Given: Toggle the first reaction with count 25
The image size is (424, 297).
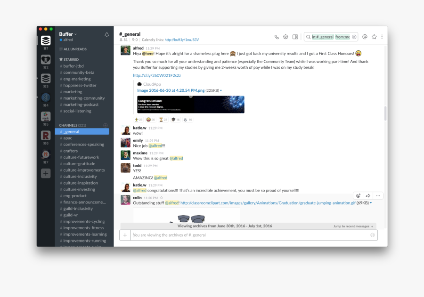Looking at the screenshot, I should tap(139, 120).
